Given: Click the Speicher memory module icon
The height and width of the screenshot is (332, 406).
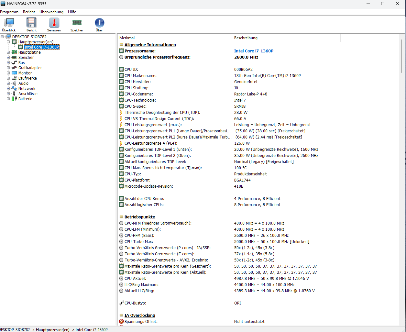Looking at the screenshot, I should click(77, 23).
